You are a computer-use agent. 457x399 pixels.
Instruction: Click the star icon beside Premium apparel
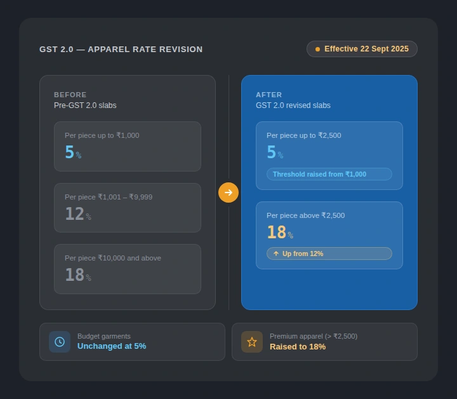252,342
